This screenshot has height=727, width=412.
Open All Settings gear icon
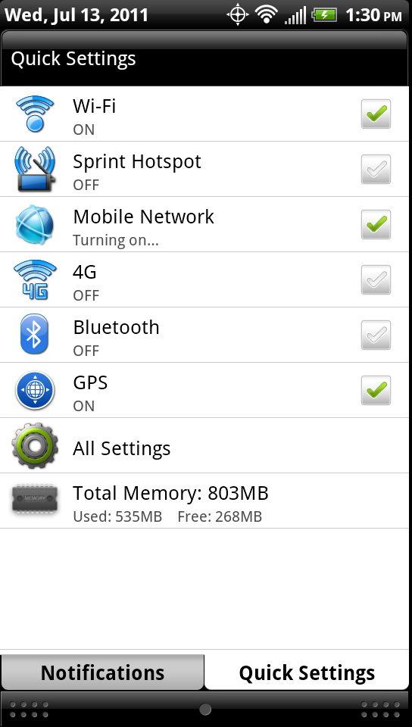(35, 445)
